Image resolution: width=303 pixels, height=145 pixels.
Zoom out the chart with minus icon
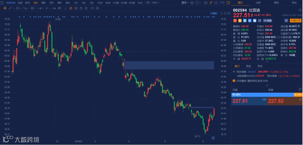coord(225,13)
